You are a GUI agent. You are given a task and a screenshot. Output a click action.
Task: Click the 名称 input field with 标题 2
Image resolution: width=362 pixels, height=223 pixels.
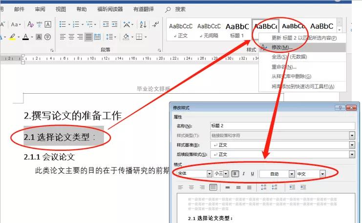pyautogui.click(x=282, y=126)
